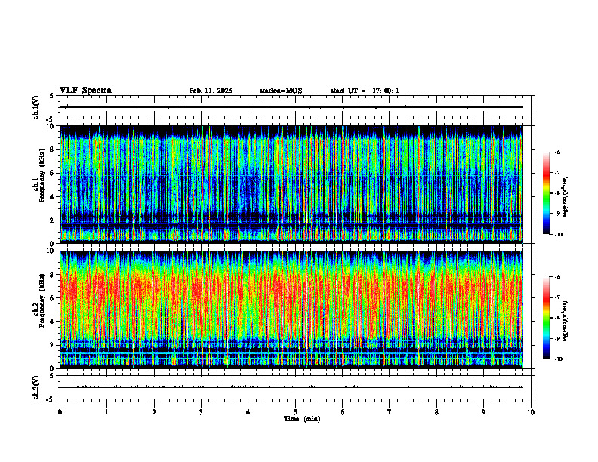Click the 'start UT = 17:40: 1' text

pyautogui.click(x=365, y=91)
